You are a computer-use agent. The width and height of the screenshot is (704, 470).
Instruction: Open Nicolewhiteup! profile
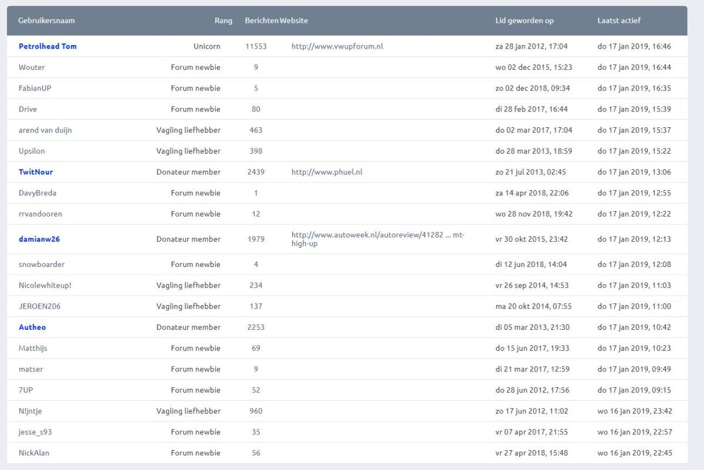[45, 285]
